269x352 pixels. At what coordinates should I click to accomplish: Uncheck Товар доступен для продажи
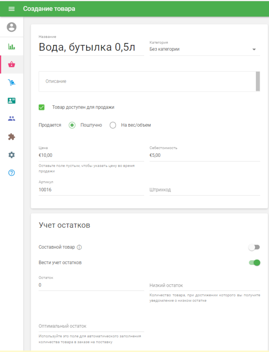[42, 107]
